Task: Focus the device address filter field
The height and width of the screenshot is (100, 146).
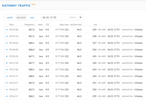Action: 59,17
